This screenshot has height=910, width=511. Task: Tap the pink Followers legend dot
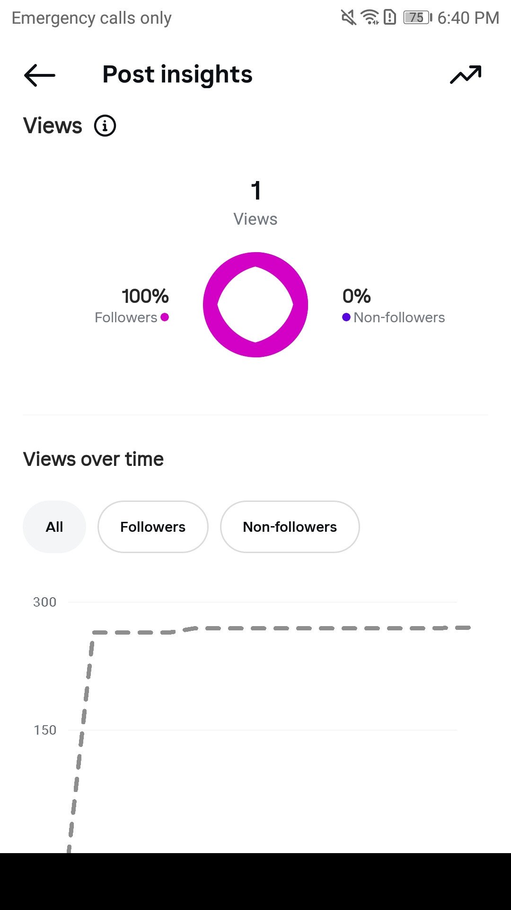pyautogui.click(x=165, y=317)
